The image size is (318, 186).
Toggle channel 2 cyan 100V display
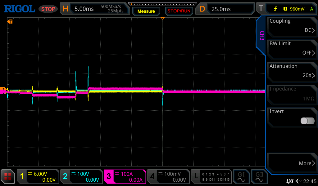(x=81, y=177)
